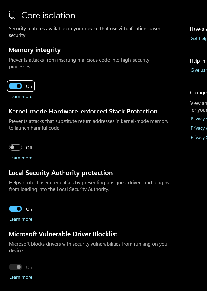Click the Kernel-mode Hardware-enforced Stack Protection heading

point(83,112)
